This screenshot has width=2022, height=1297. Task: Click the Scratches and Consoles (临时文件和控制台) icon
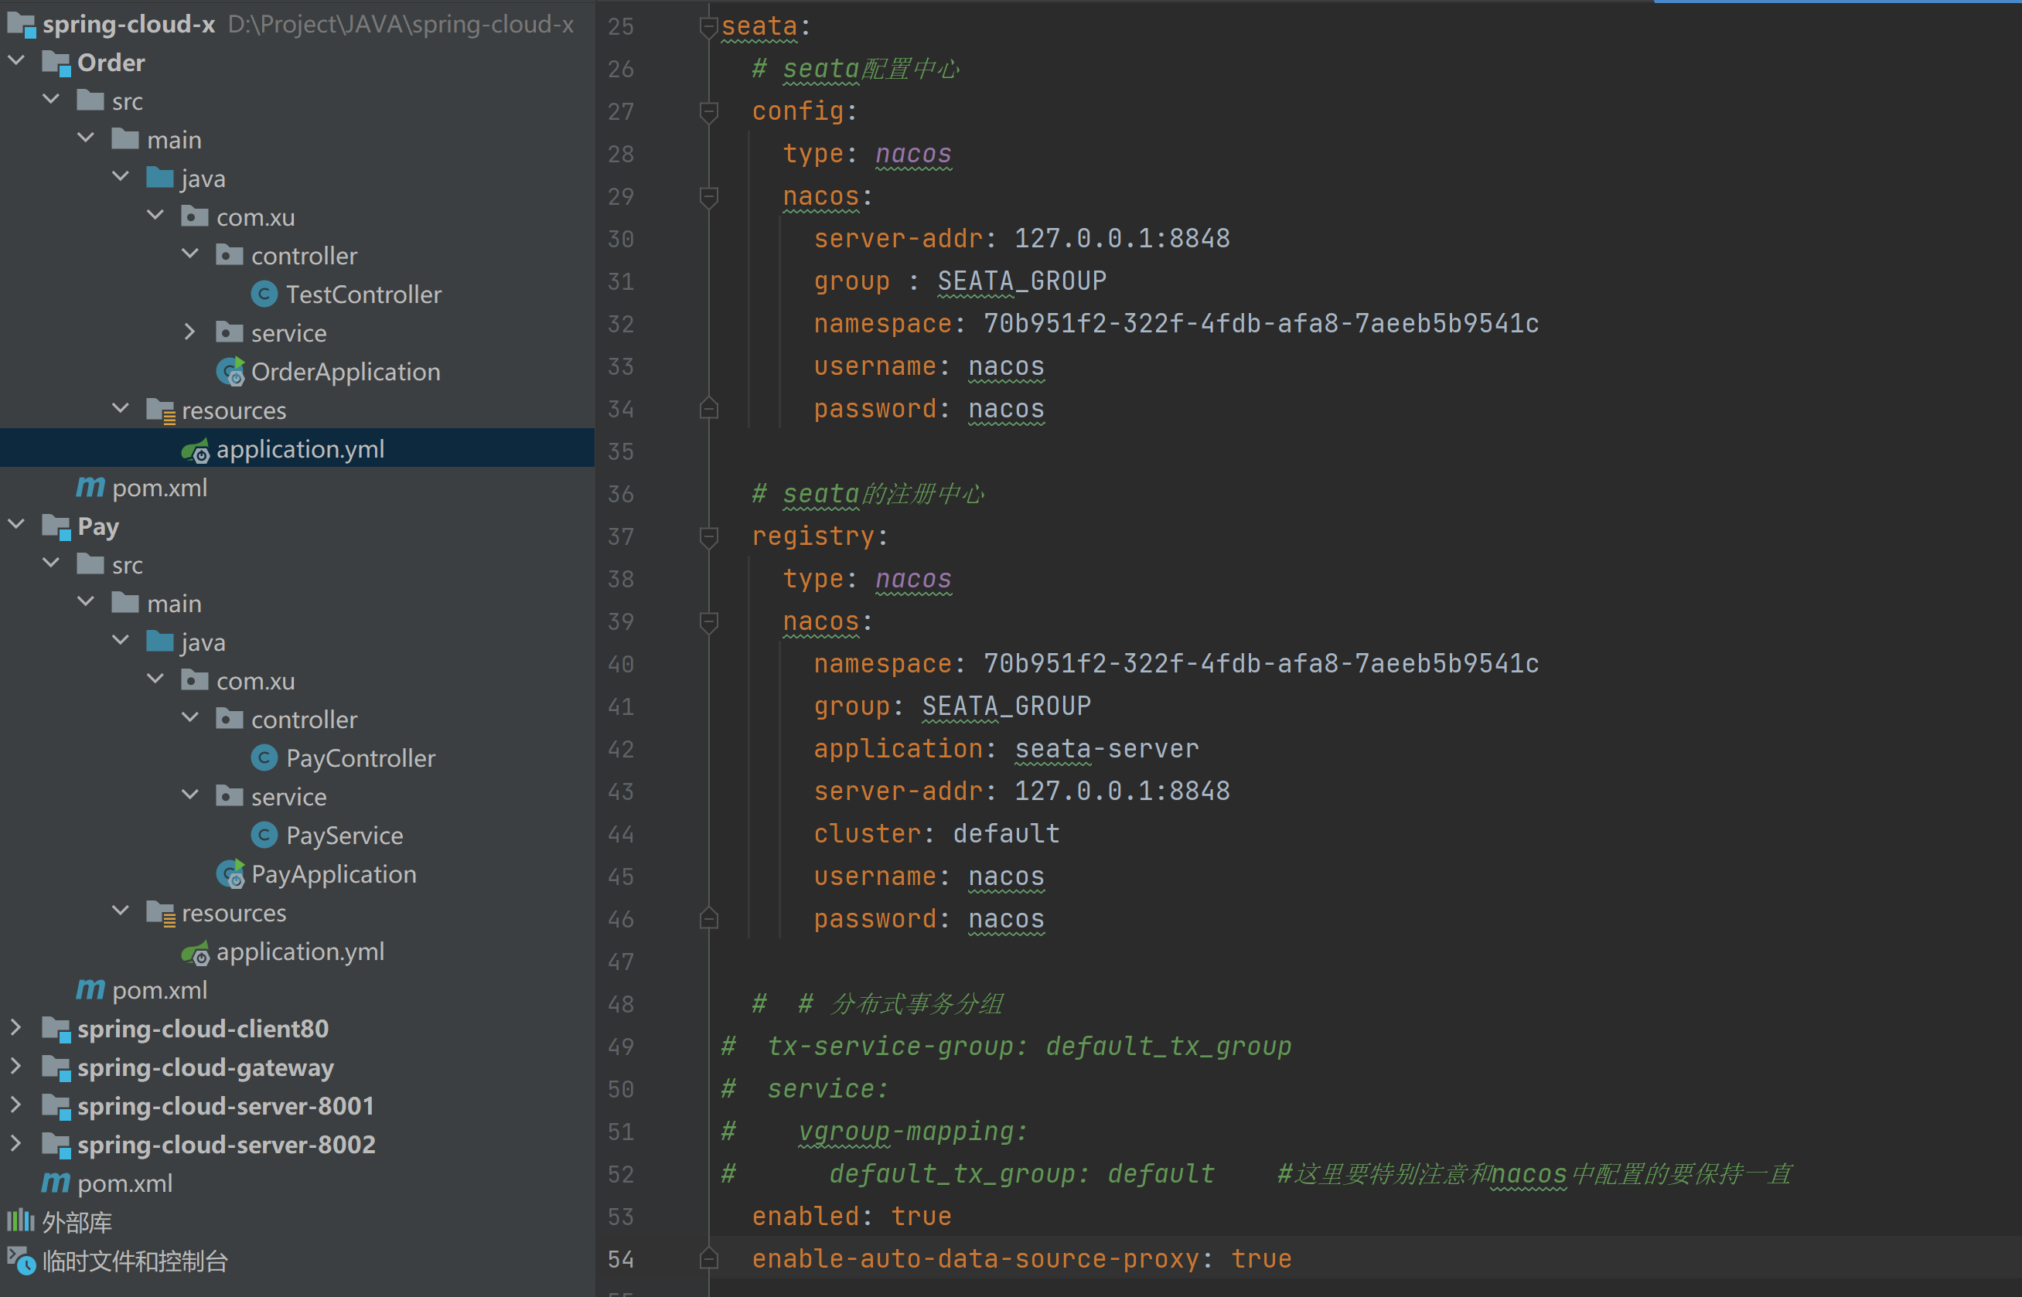21,1261
